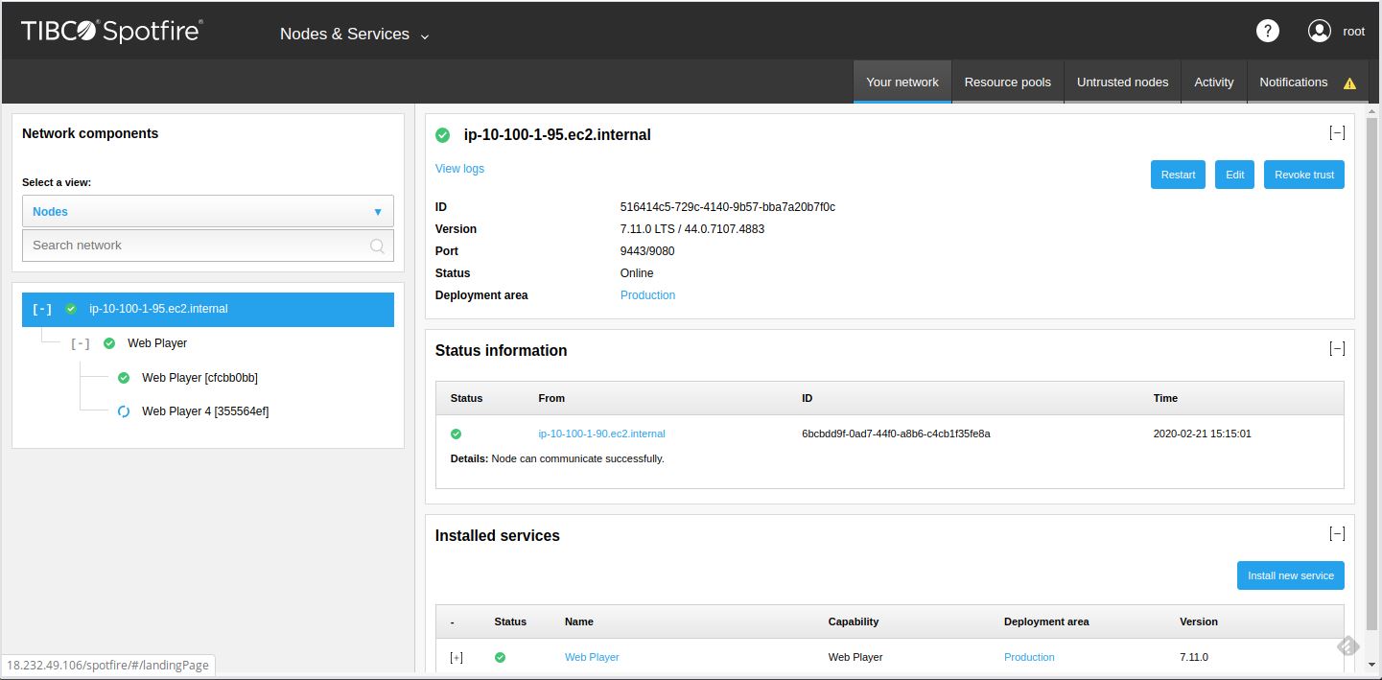The width and height of the screenshot is (1382, 680).
Task: Click Time column header in Status information
Action: click(x=1165, y=398)
